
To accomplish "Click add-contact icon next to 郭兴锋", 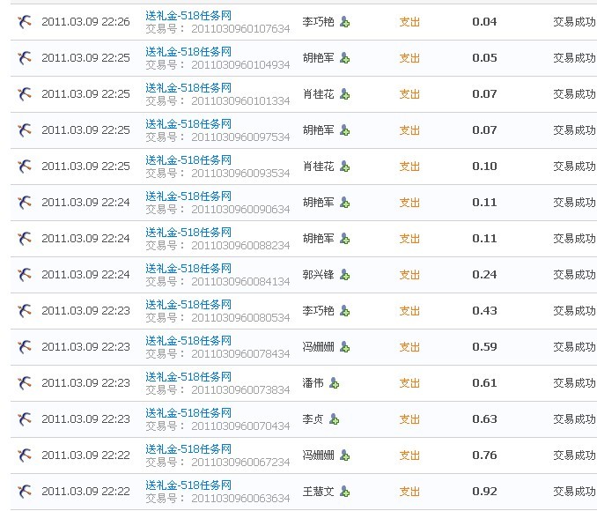I will coord(345,275).
